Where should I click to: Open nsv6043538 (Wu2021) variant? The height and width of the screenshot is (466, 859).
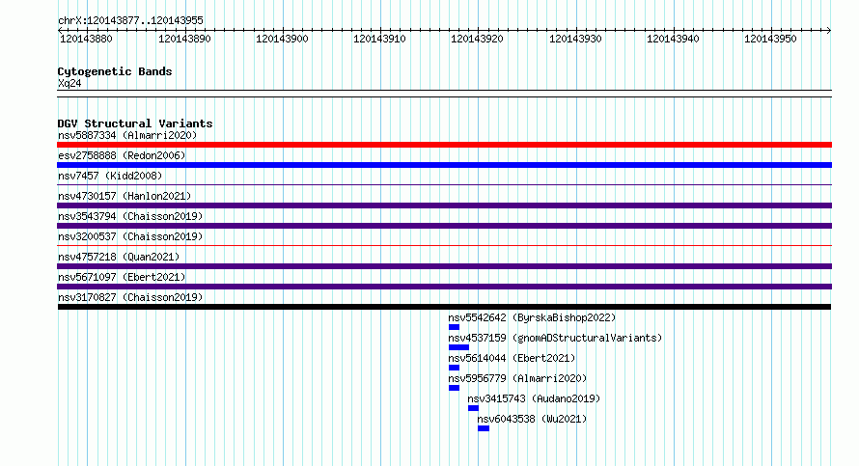(x=532, y=419)
